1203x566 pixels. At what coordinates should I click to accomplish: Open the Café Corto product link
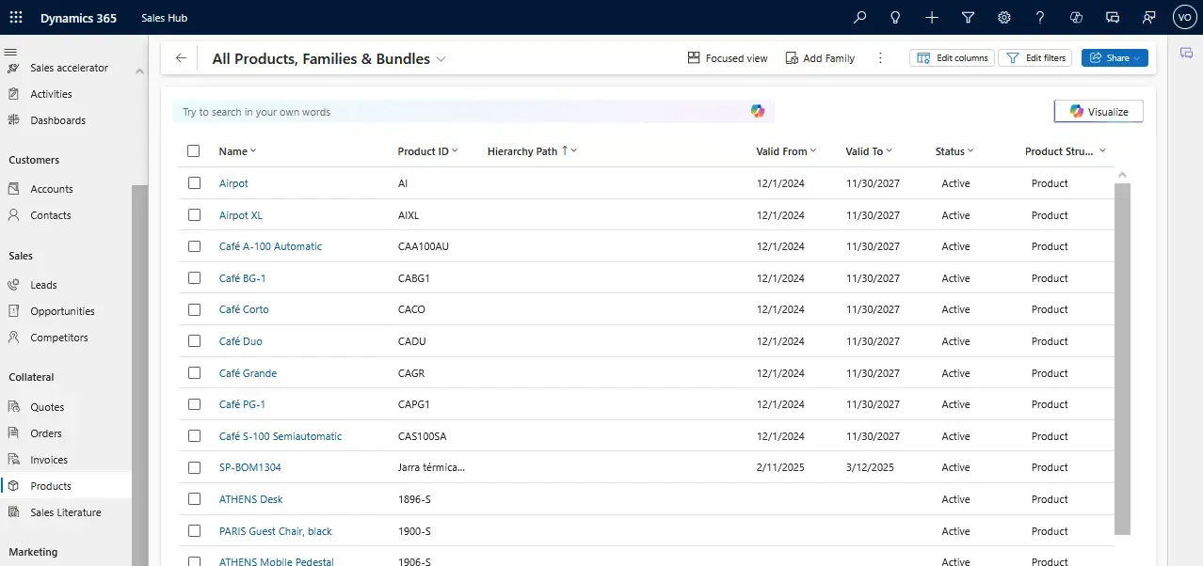click(244, 309)
